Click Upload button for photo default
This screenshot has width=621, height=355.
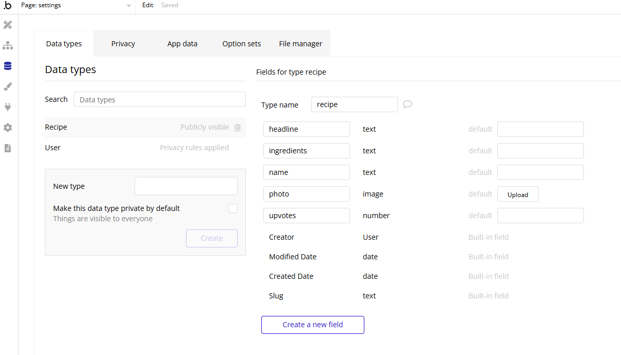tap(517, 194)
